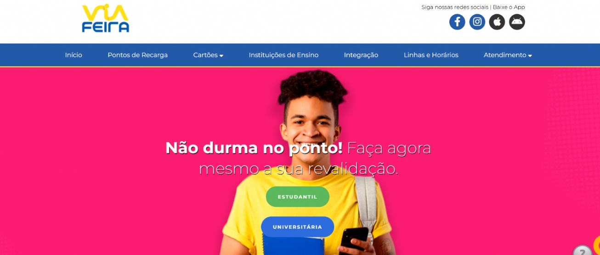Open the Integração menu item
The height and width of the screenshot is (255, 600).
tap(361, 55)
